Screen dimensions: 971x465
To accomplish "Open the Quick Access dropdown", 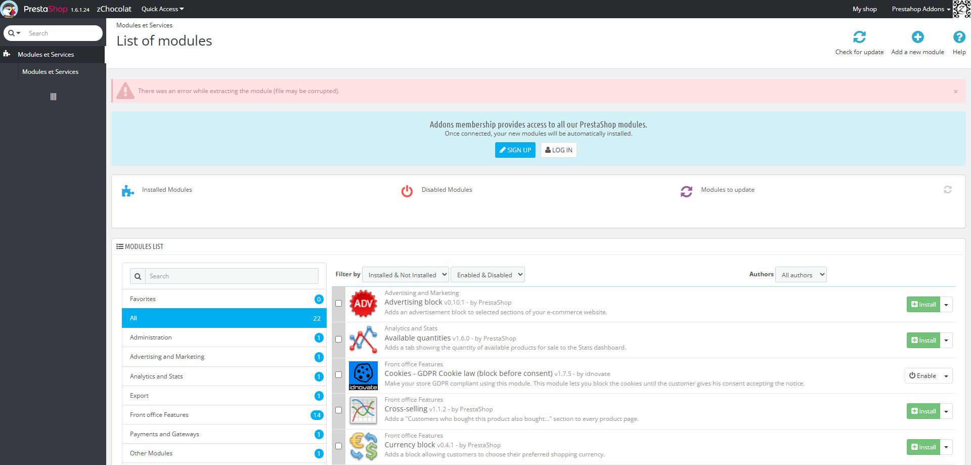I will [x=163, y=9].
